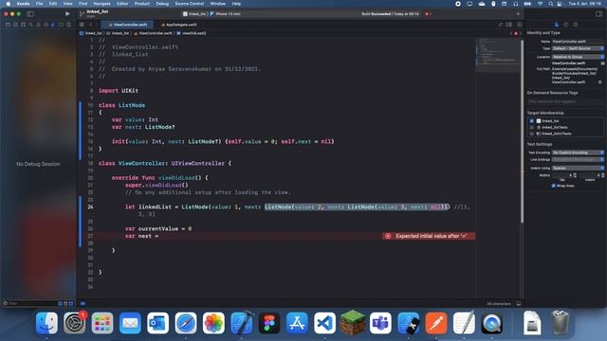Viewport: 607px width, 341px height.
Task: Select the File inspector icon
Action: click(x=557, y=25)
